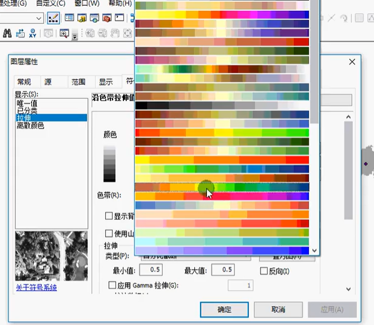Choose the highlighted brown-green-blue ramp under cursor
Screen dimensions: 374x325
click(x=222, y=187)
